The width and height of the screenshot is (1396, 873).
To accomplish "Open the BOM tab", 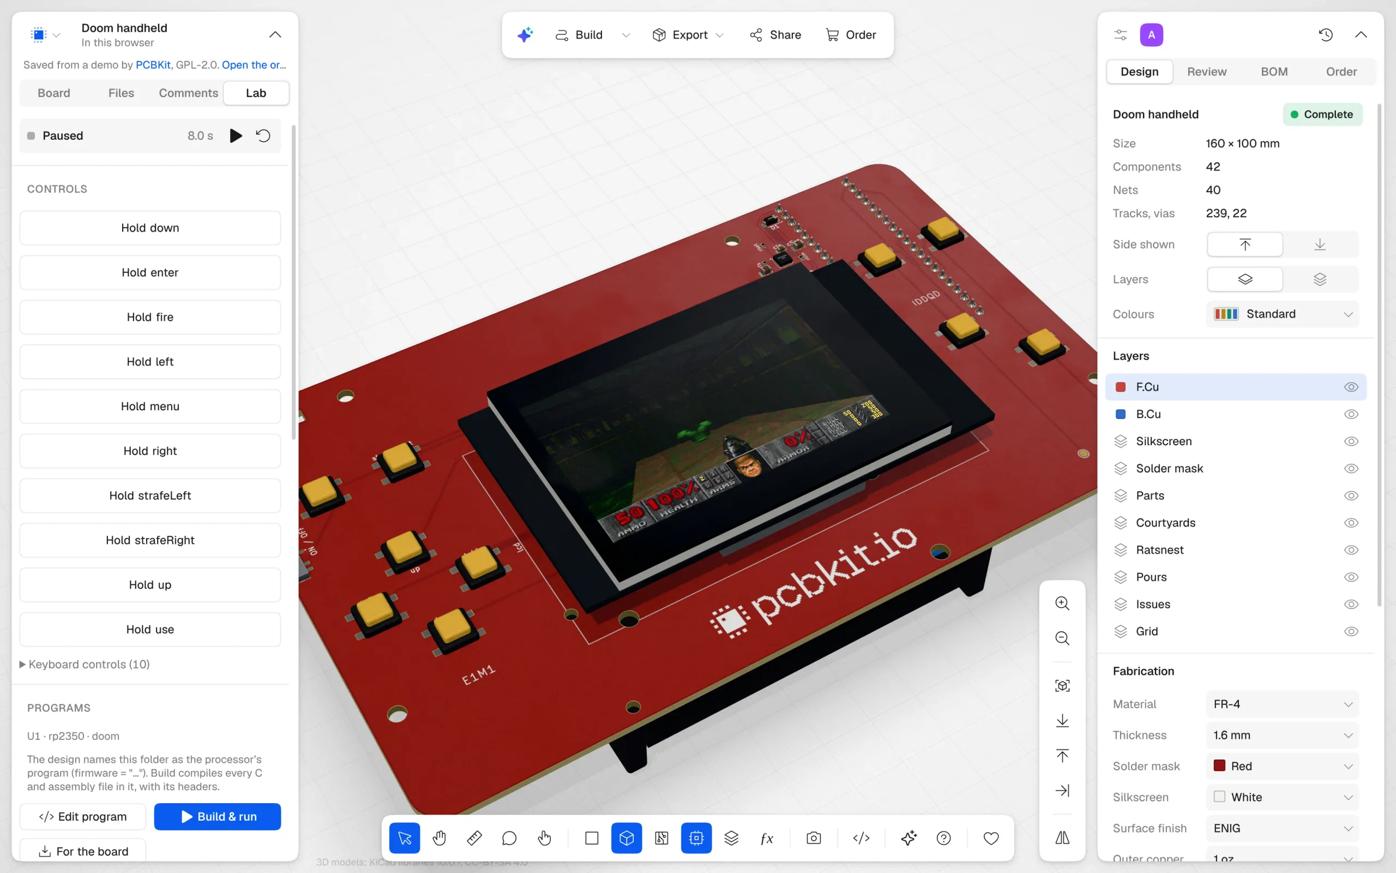I will (1274, 71).
